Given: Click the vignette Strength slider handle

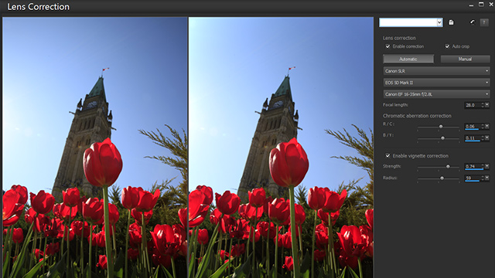Looking at the screenshot, I should coord(448,167).
